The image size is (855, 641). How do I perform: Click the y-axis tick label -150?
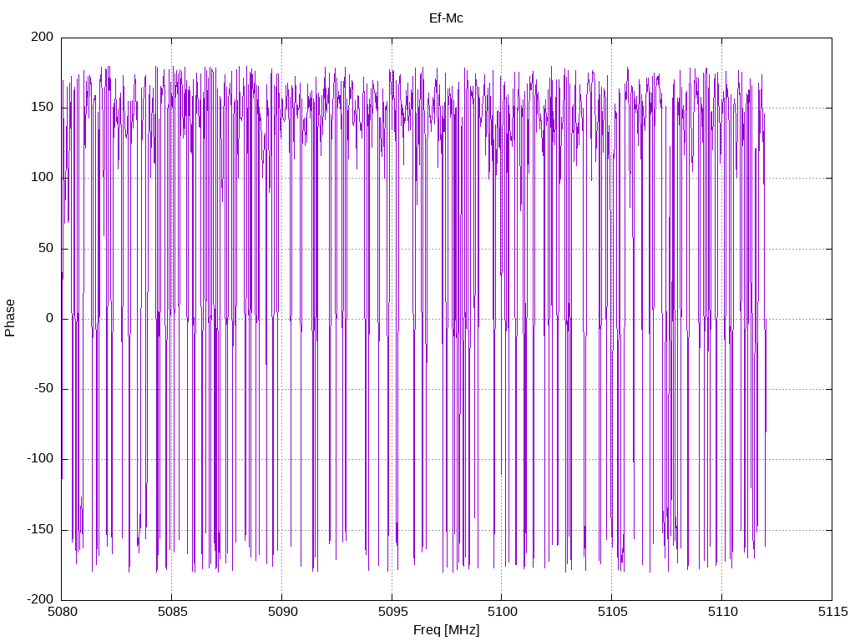pyautogui.click(x=40, y=529)
